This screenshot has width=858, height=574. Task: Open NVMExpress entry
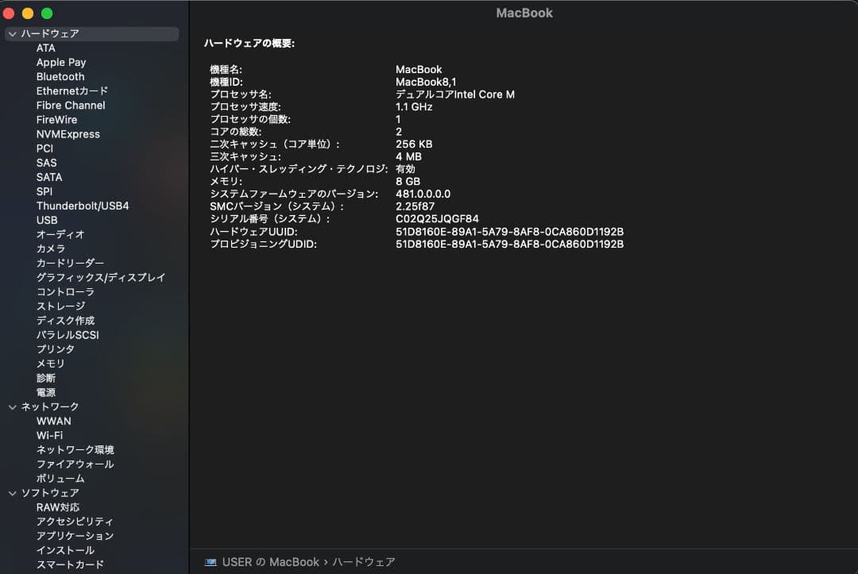[x=68, y=134]
